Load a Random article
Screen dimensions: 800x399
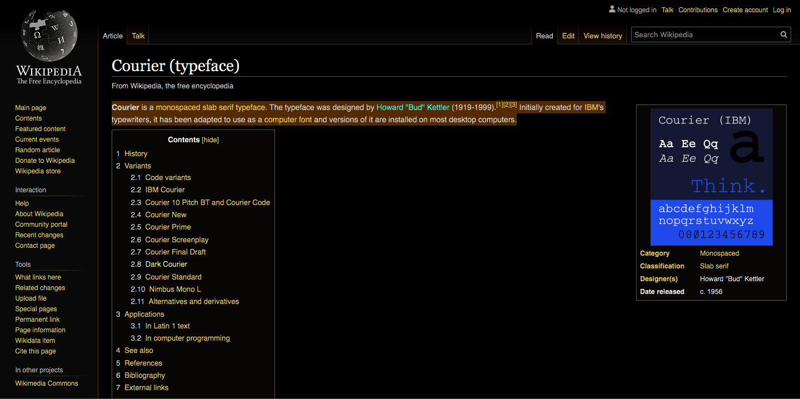[37, 150]
